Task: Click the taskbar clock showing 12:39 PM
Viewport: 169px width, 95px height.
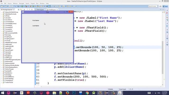Action: 165,93
